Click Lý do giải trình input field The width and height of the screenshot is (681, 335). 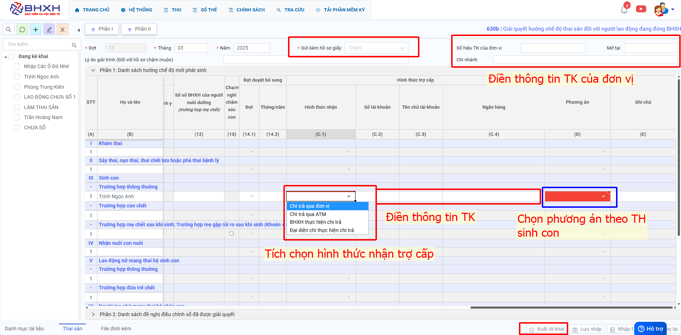click(316, 60)
